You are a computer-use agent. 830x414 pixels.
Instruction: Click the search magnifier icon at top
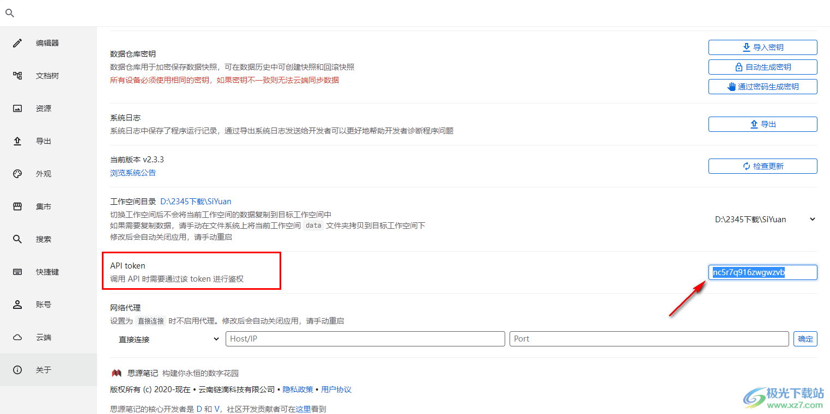9,13
